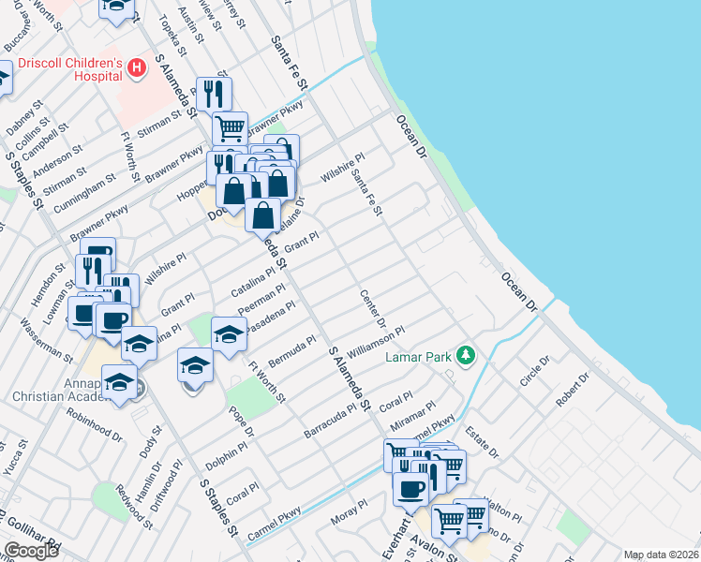The height and width of the screenshot is (562, 701).
Task: Click the Driscoll Children's Hospital label
Action: (69, 69)
